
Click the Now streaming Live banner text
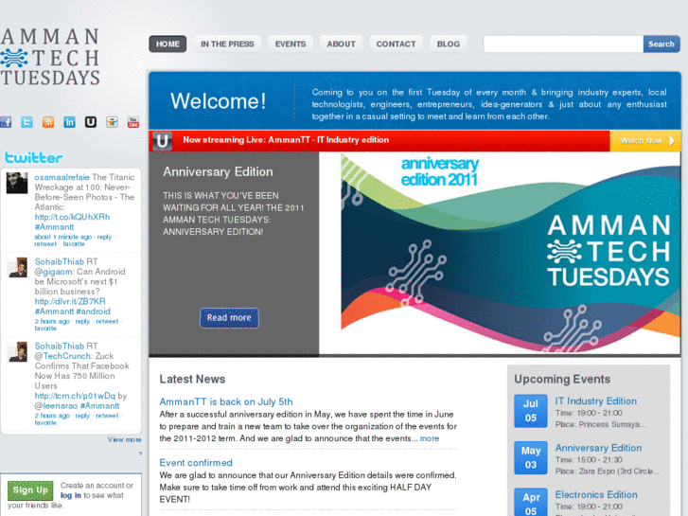[x=286, y=140]
